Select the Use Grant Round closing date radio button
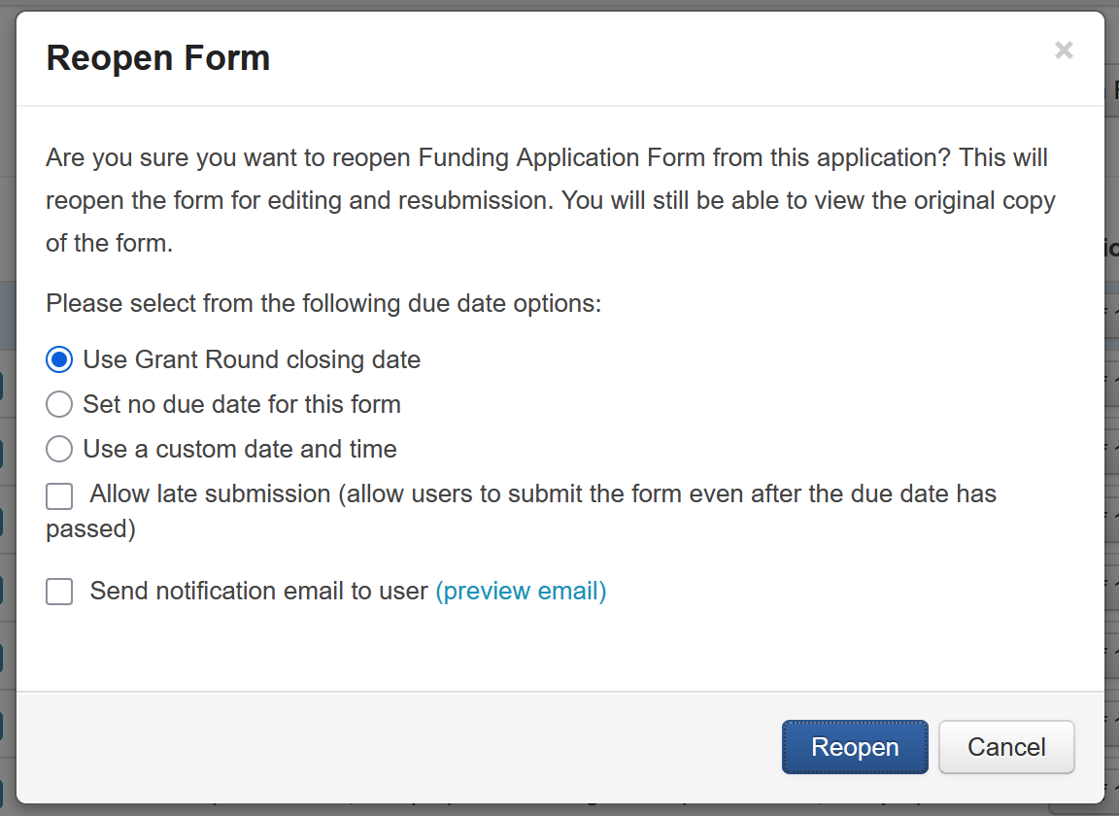 click(x=59, y=359)
